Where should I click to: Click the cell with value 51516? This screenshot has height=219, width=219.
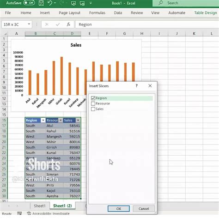(x=72, y=131)
